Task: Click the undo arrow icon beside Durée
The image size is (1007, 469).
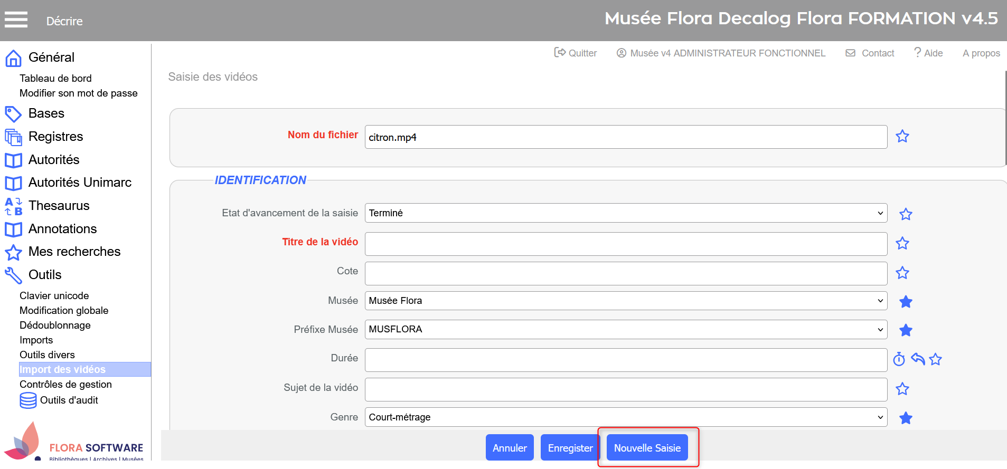Action: (x=918, y=359)
